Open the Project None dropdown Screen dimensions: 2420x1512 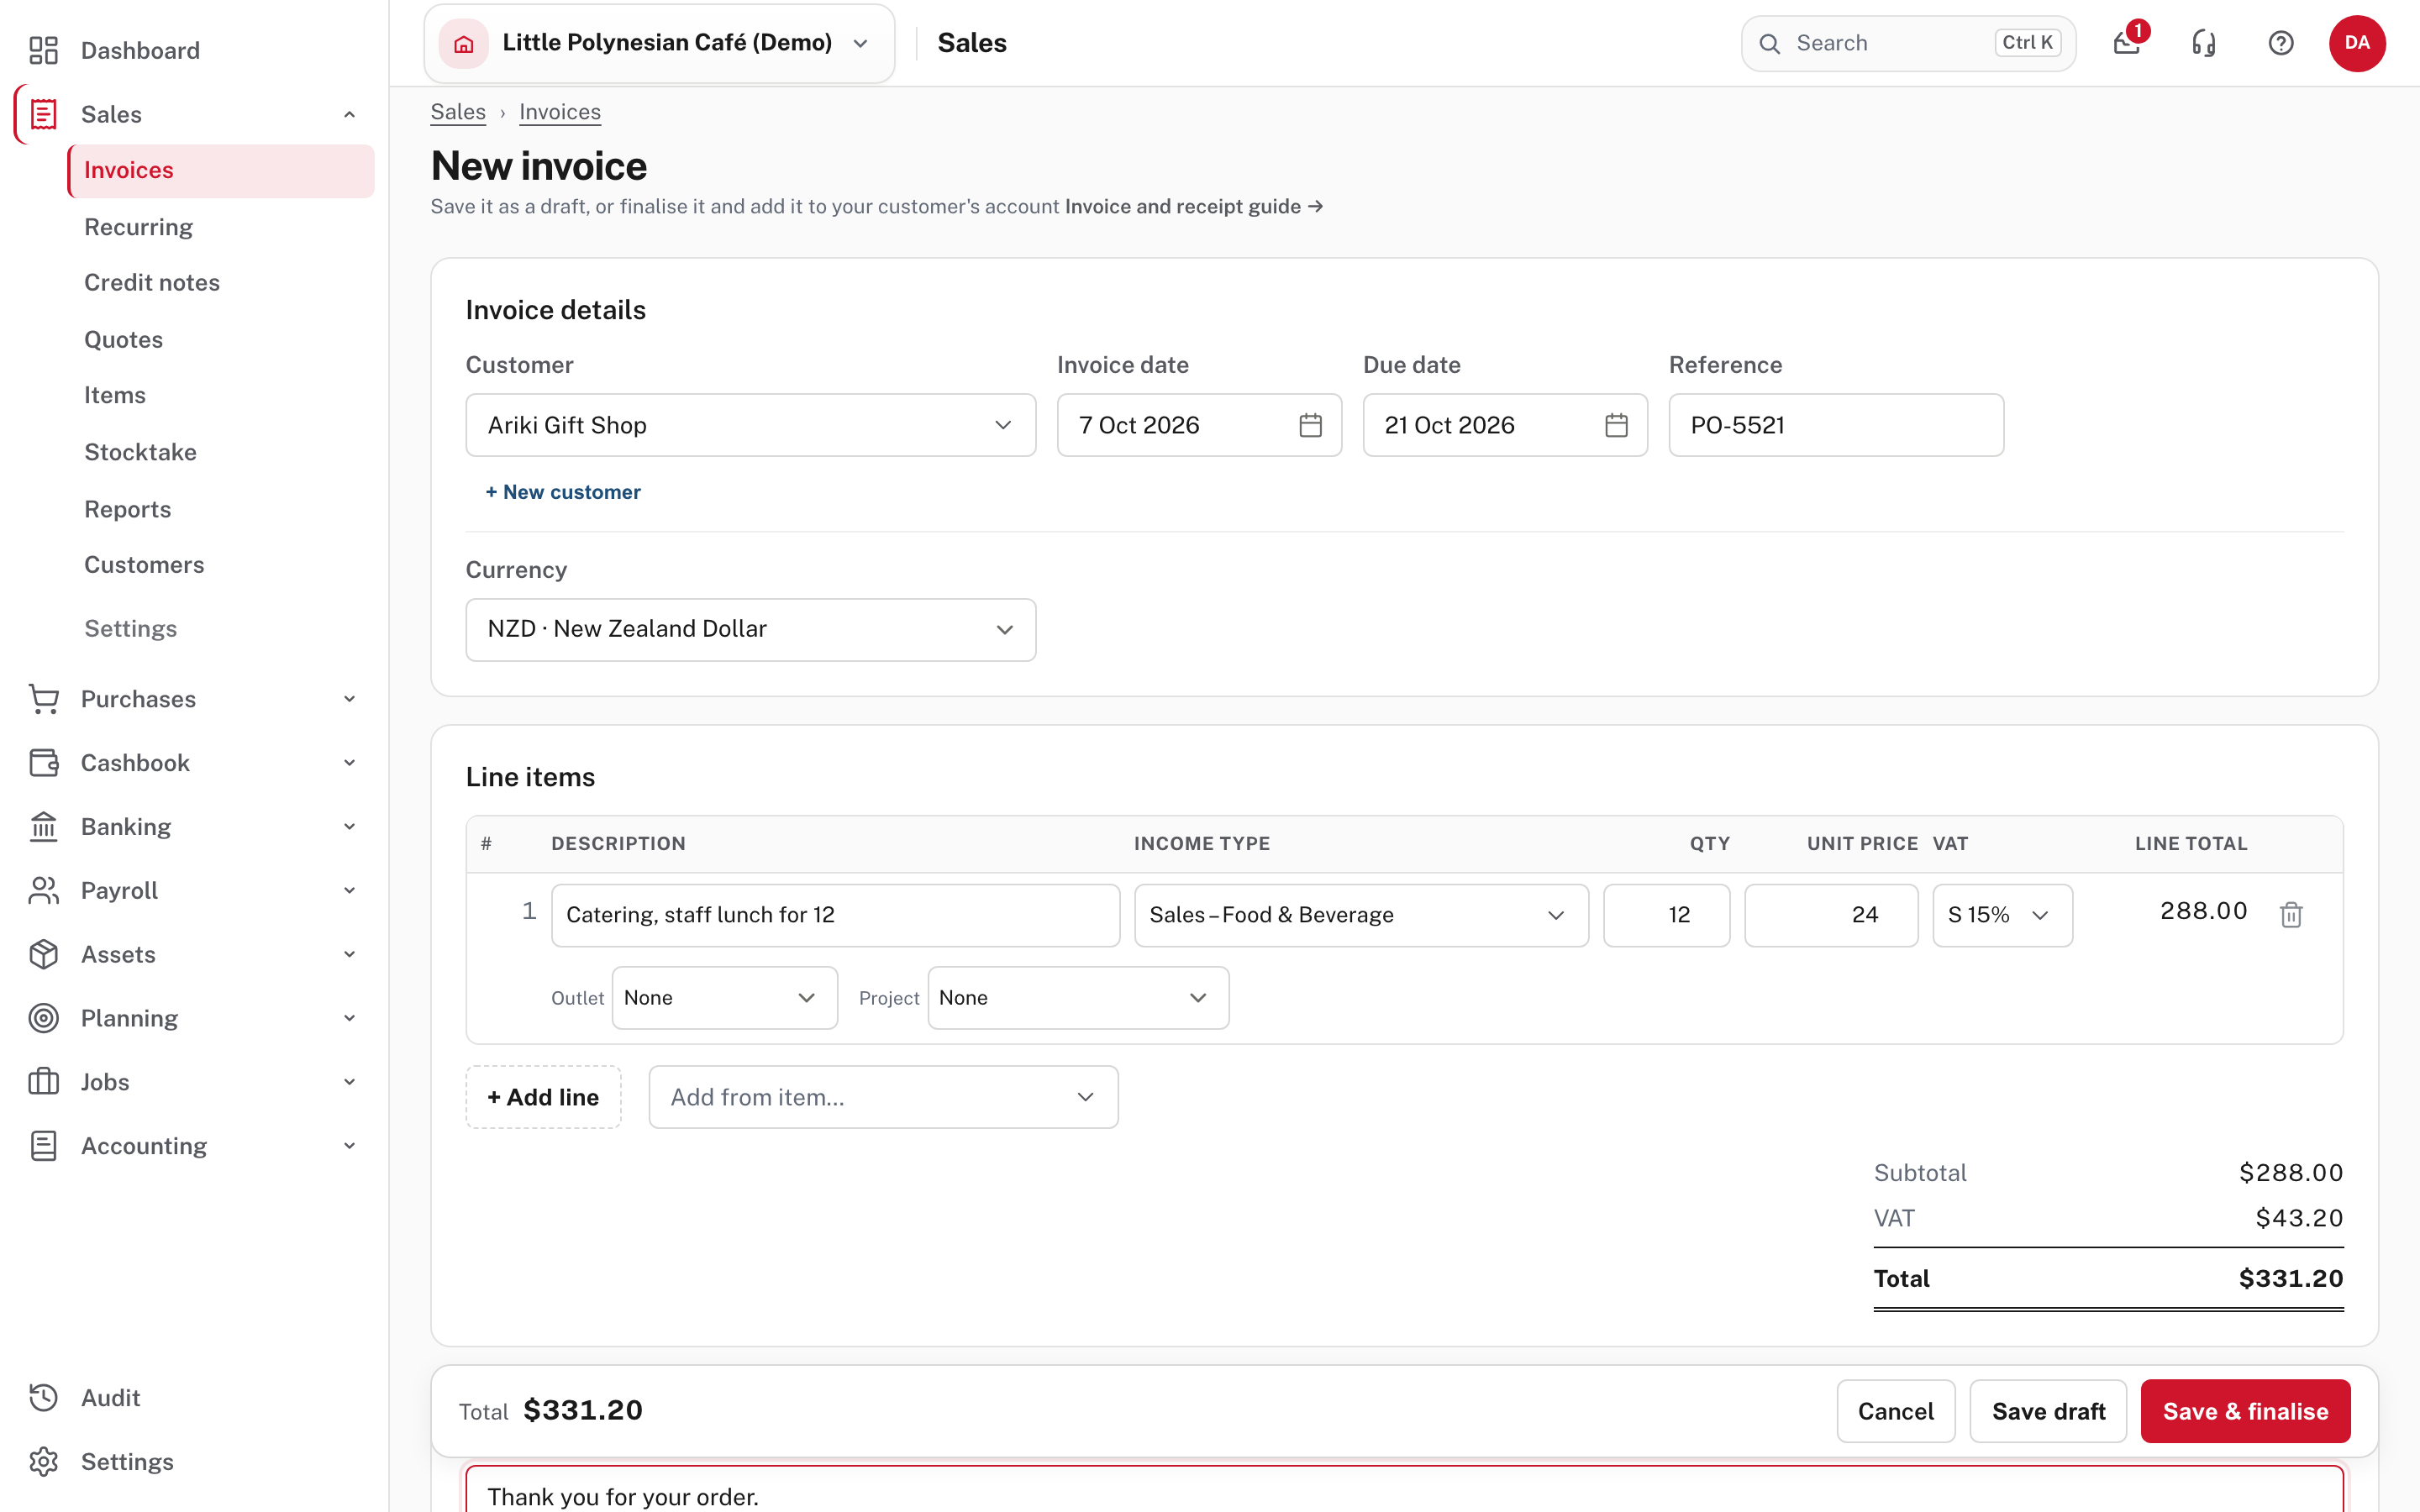point(1078,998)
